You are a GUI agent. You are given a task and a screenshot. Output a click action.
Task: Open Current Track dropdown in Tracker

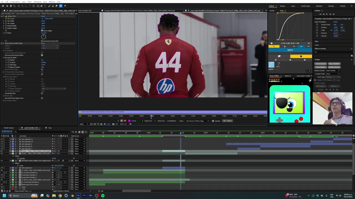coord(333,74)
